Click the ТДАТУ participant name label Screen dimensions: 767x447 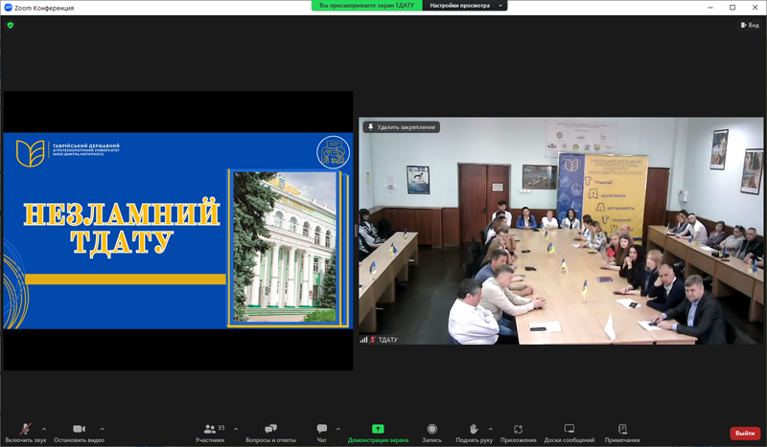(x=388, y=340)
